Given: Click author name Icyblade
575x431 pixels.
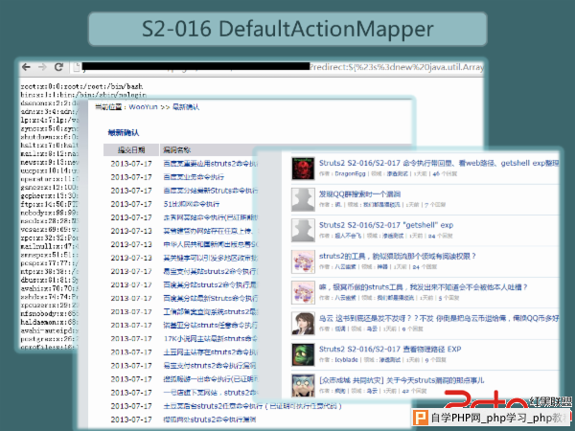Looking at the screenshot, I should click(x=347, y=360).
